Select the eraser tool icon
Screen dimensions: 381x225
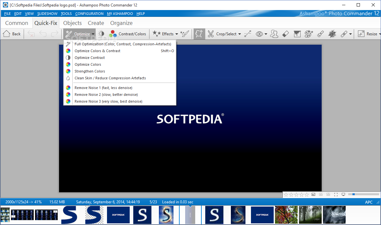286,34
